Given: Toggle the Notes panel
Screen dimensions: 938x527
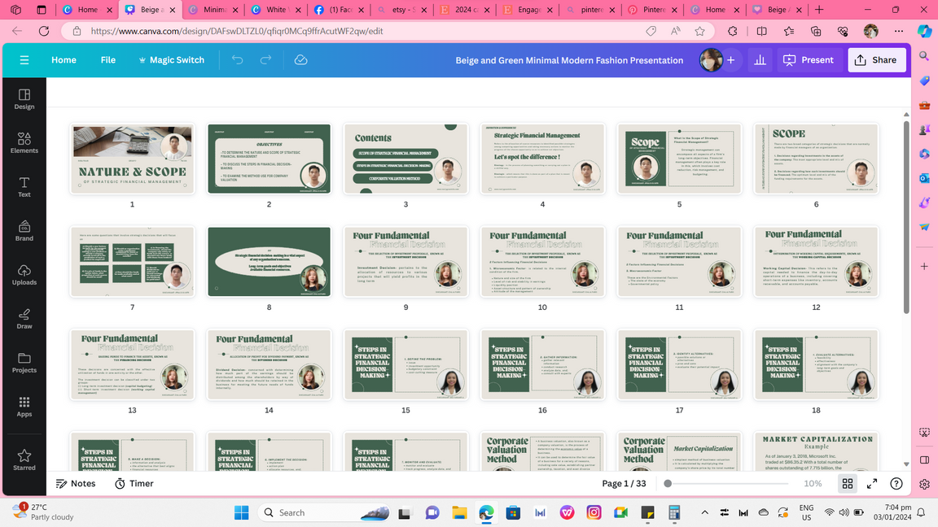Looking at the screenshot, I should [x=76, y=483].
